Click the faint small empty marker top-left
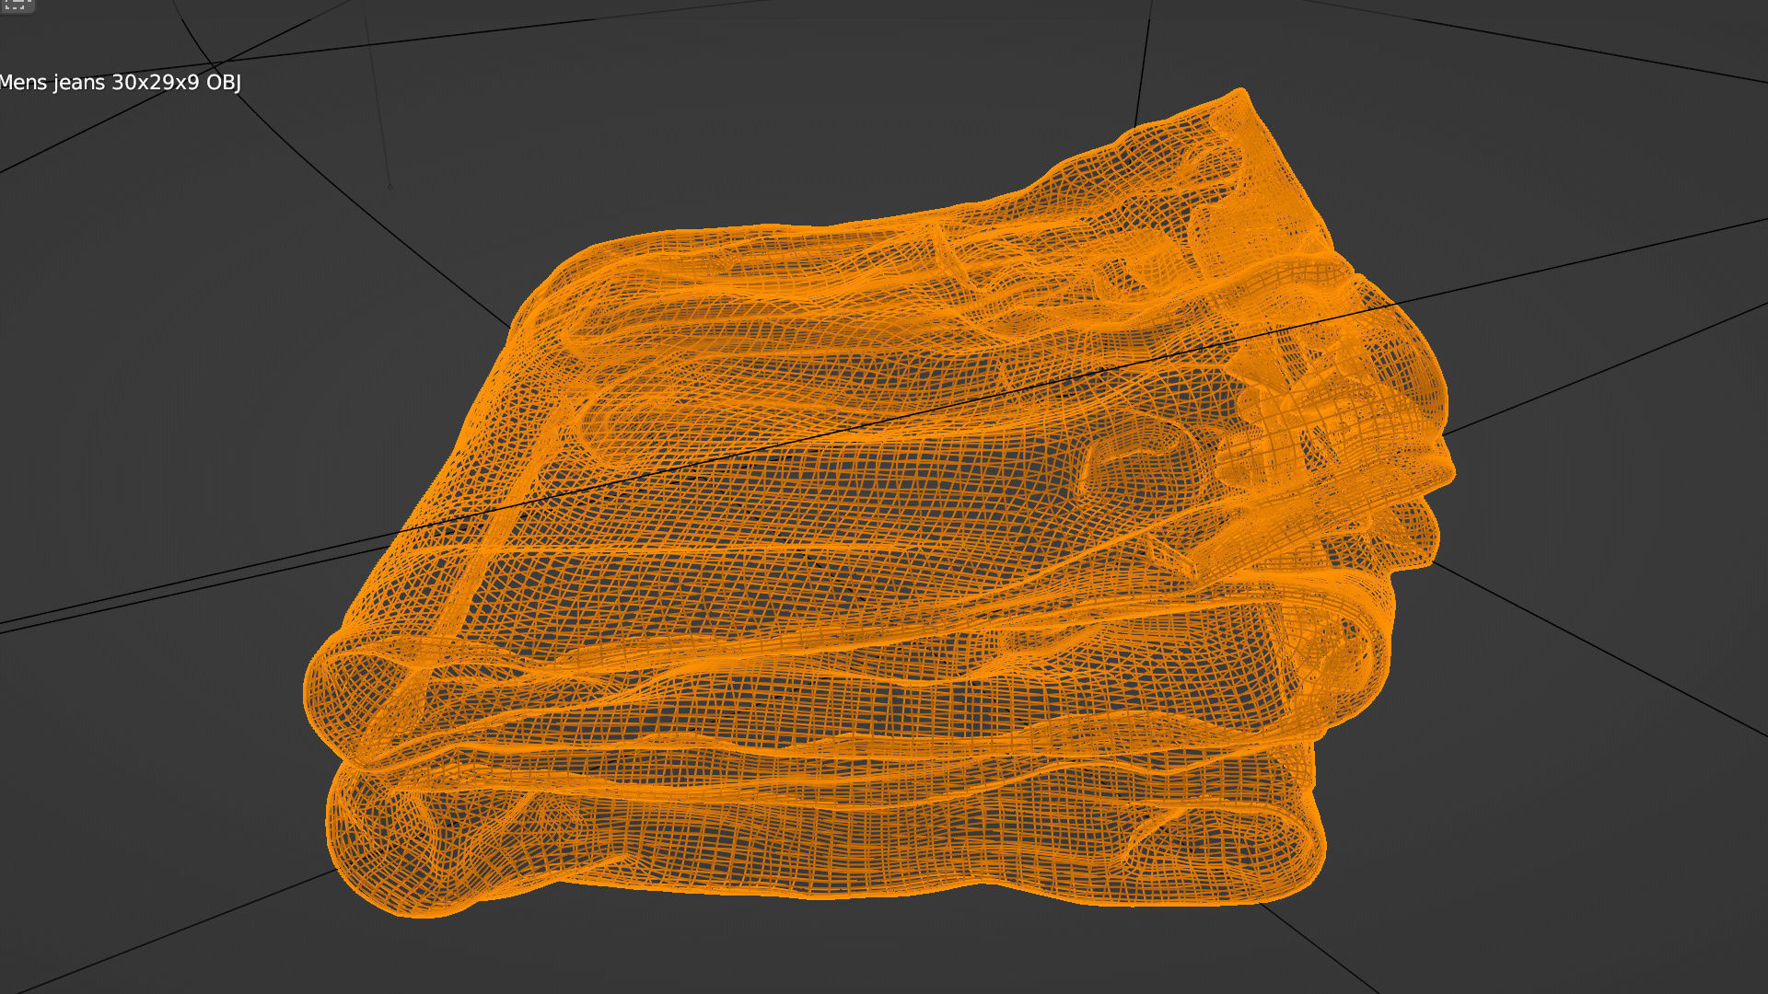 coord(390,186)
